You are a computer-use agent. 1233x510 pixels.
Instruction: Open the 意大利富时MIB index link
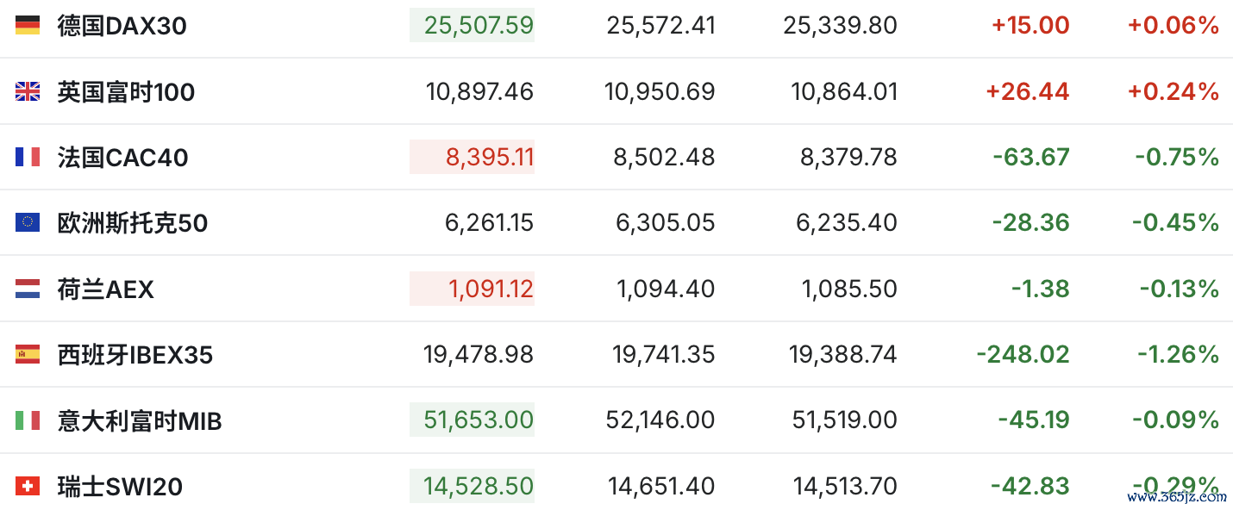140,421
